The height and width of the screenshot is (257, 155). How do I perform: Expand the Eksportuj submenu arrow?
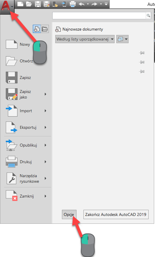coord(46,127)
